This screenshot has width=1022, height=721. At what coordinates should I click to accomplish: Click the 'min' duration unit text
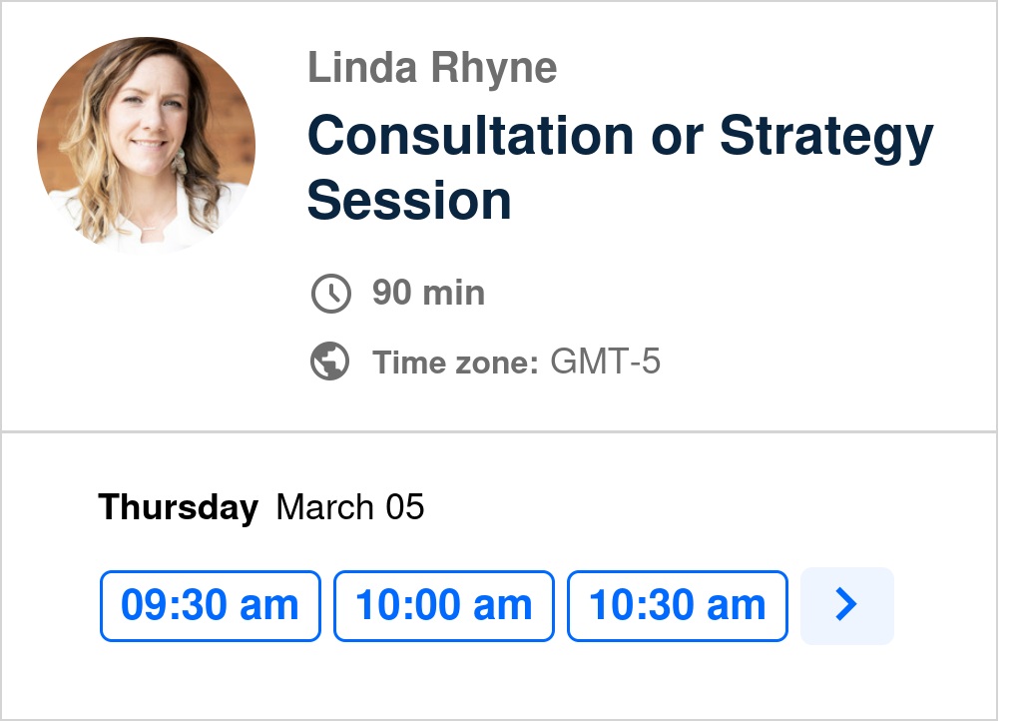[453, 294]
